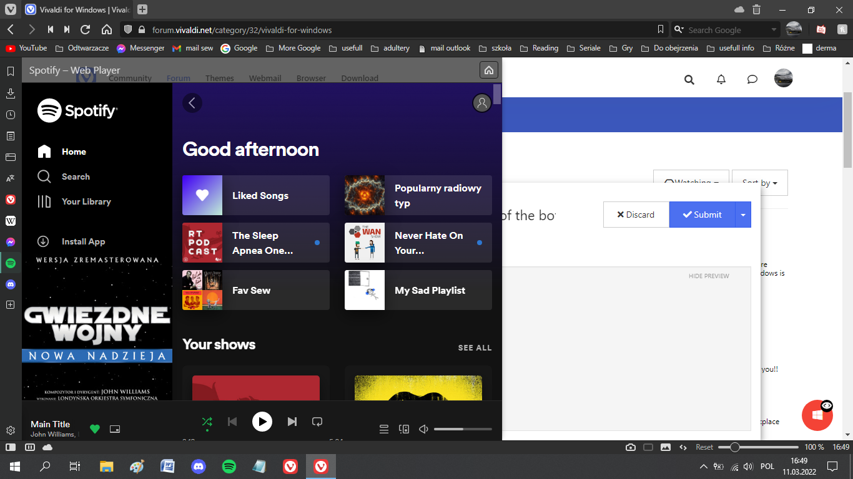Viewport: 853px width, 479px height.
Task: Open the Downloads panel in Vivaldi sidebar
Action: [11, 94]
